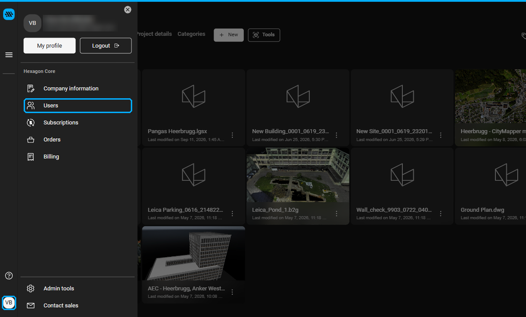
Task: Click the Billing receipt icon
Action: click(x=31, y=157)
